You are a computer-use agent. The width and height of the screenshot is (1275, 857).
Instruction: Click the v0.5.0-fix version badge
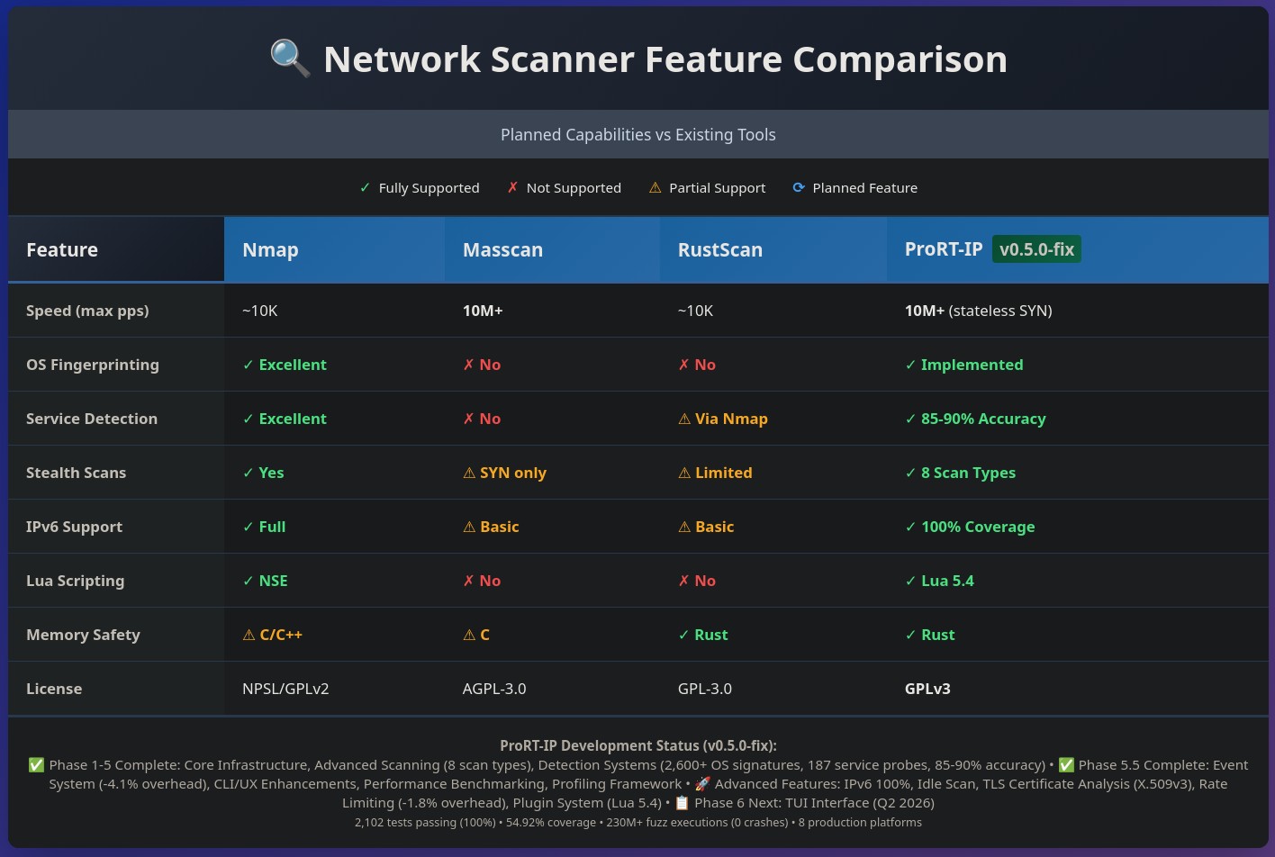[1036, 248]
